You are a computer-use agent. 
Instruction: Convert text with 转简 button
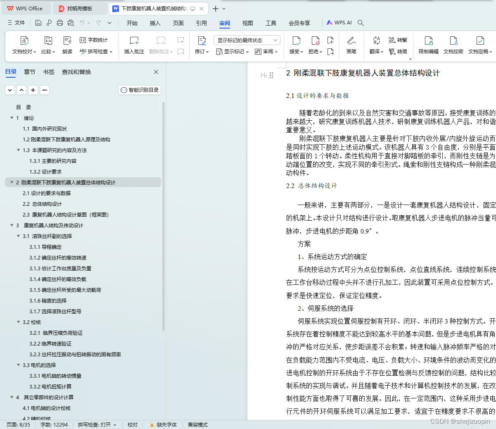pyautogui.click(x=398, y=52)
